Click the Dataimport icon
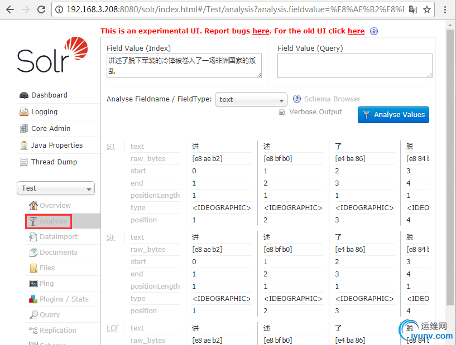The image size is (456, 345). tap(33, 237)
